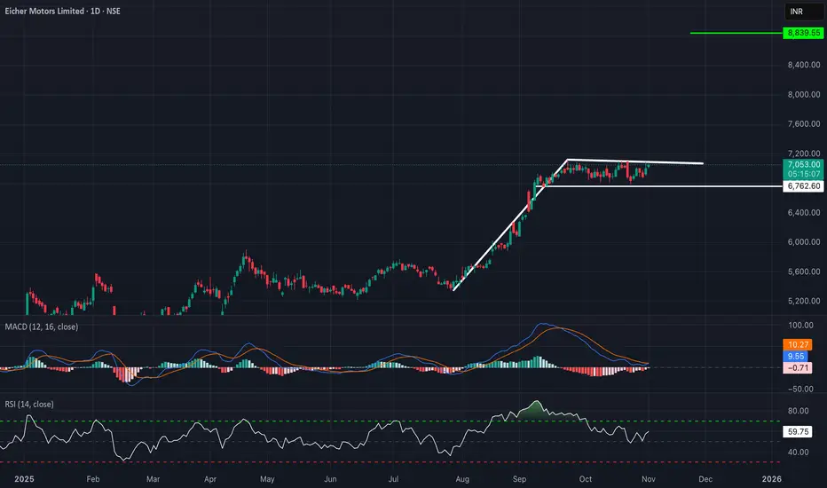Click the RSI scale label 80.00
This screenshot has height=488, width=827.
tap(798, 411)
